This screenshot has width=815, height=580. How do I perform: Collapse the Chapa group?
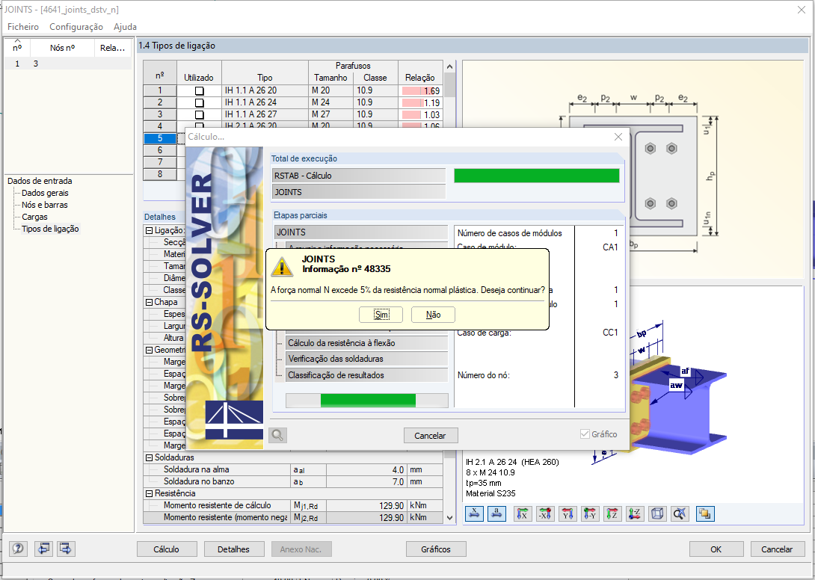click(x=150, y=302)
